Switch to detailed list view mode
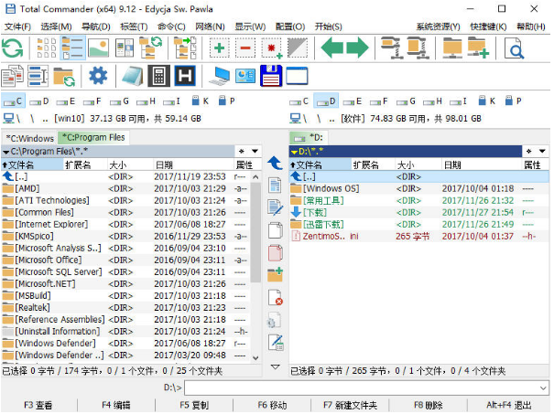554x414 pixels. click(x=72, y=48)
